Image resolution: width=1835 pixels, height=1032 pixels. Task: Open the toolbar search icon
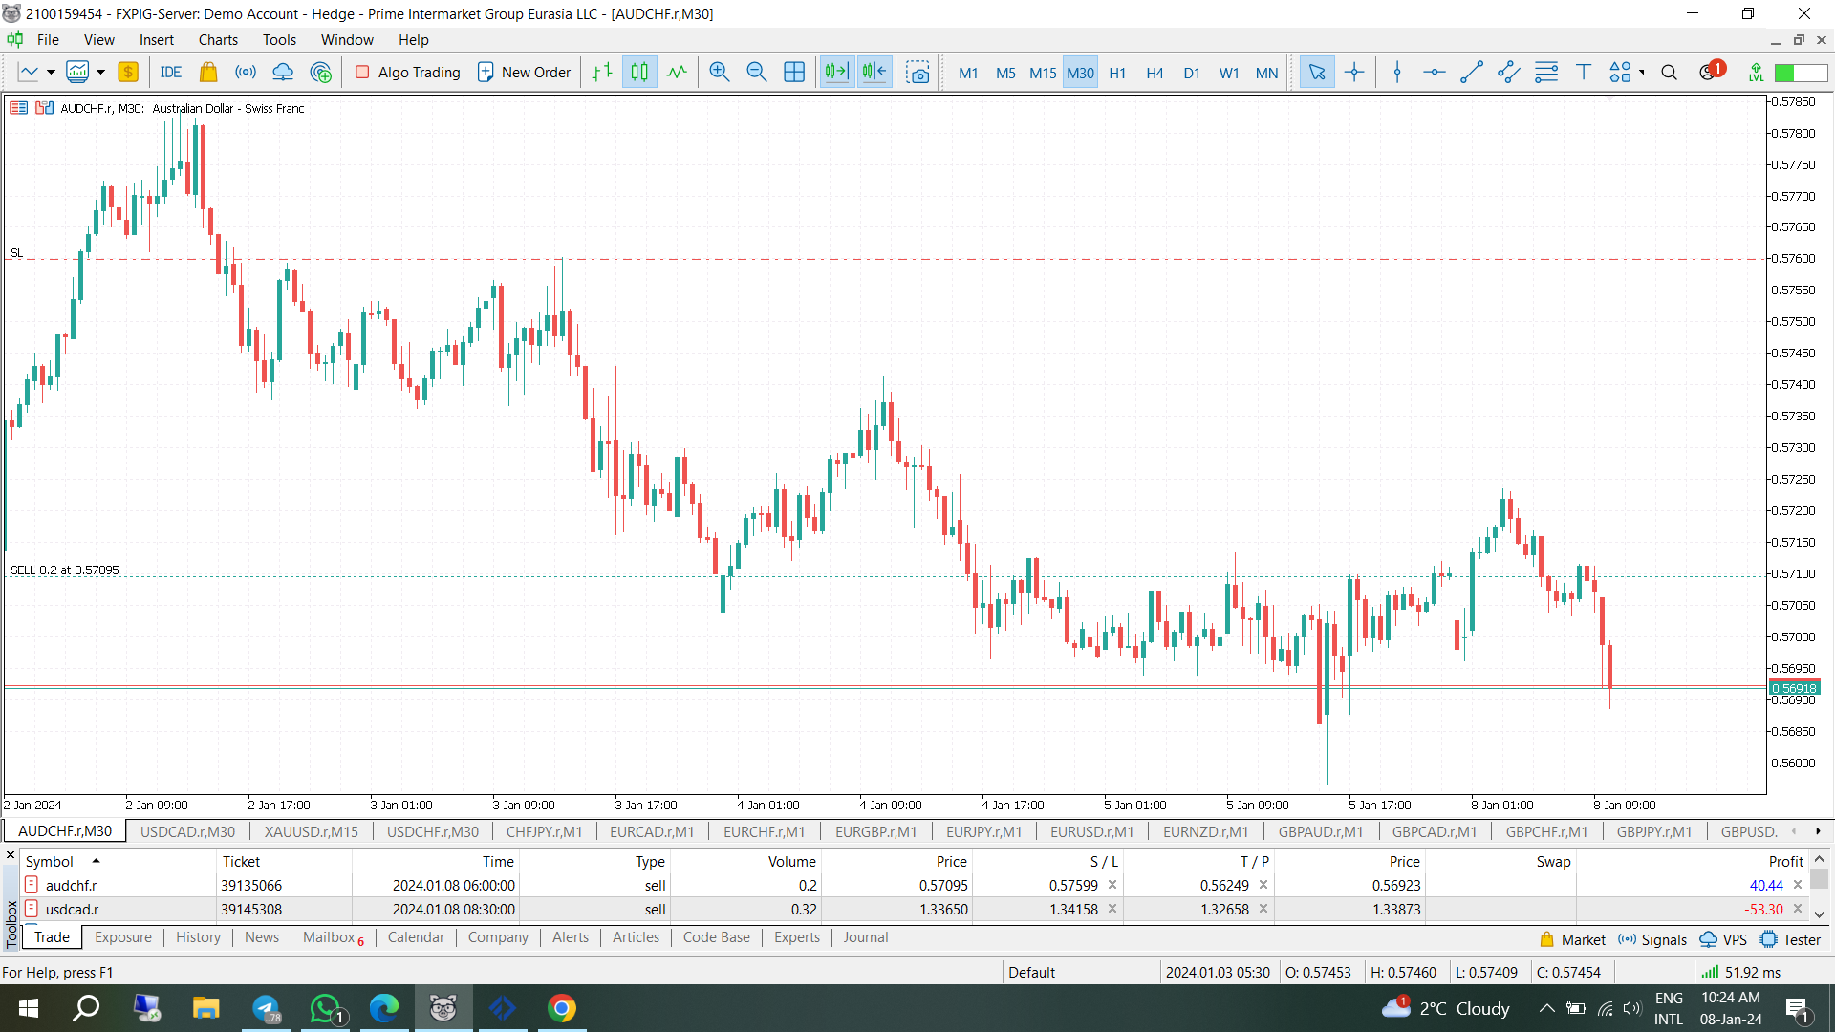(x=1670, y=72)
